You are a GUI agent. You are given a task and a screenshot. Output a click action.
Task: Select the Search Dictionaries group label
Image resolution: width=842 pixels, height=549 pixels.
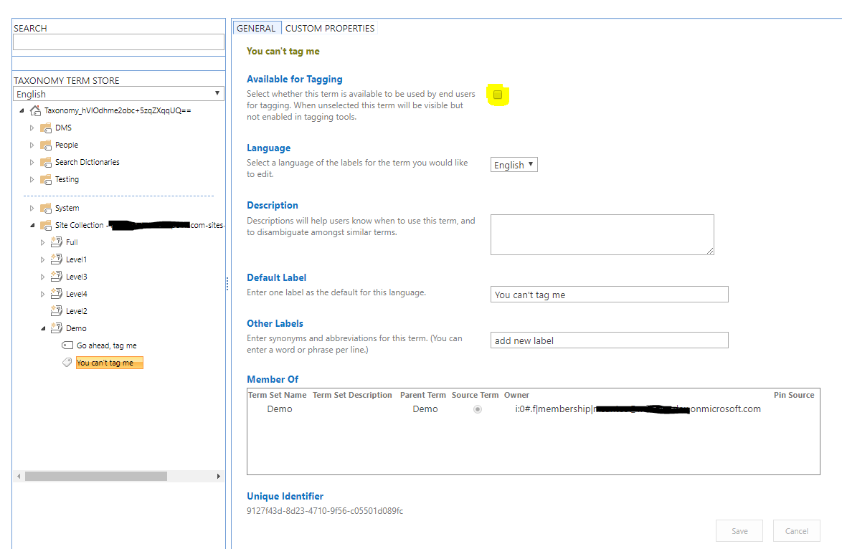click(87, 162)
